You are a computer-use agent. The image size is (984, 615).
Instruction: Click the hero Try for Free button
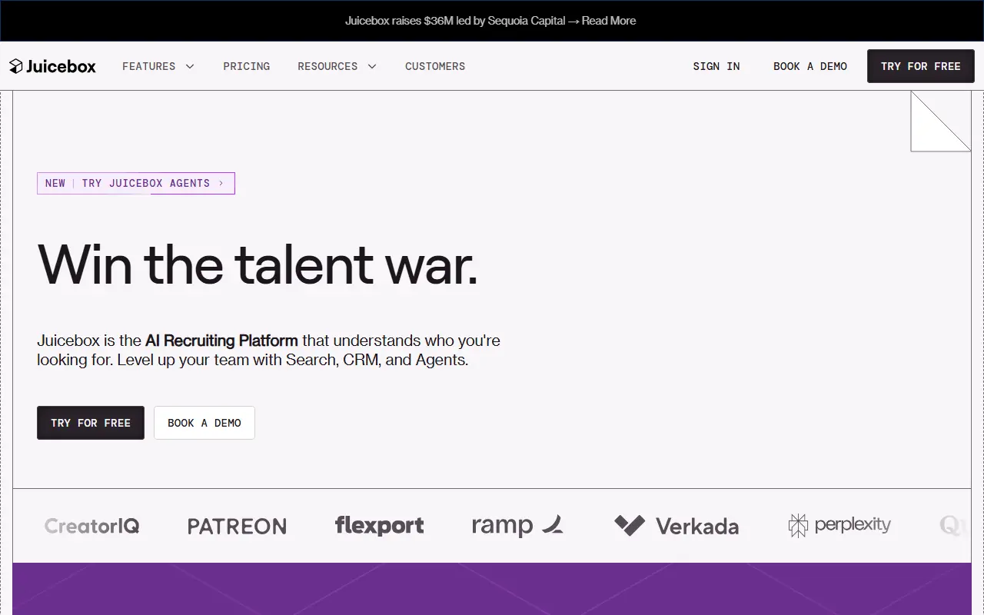pos(91,423)
